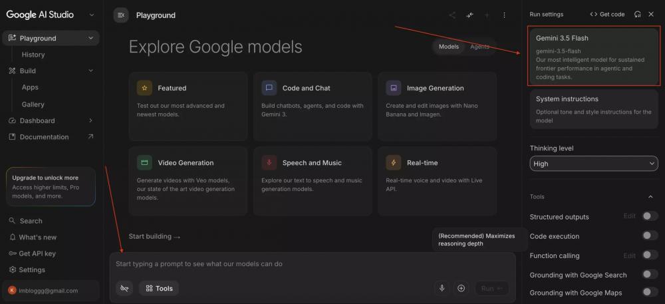Screen dimensions: 665x304
Task: Click the Run settings heading text
Action: [546, 15]
